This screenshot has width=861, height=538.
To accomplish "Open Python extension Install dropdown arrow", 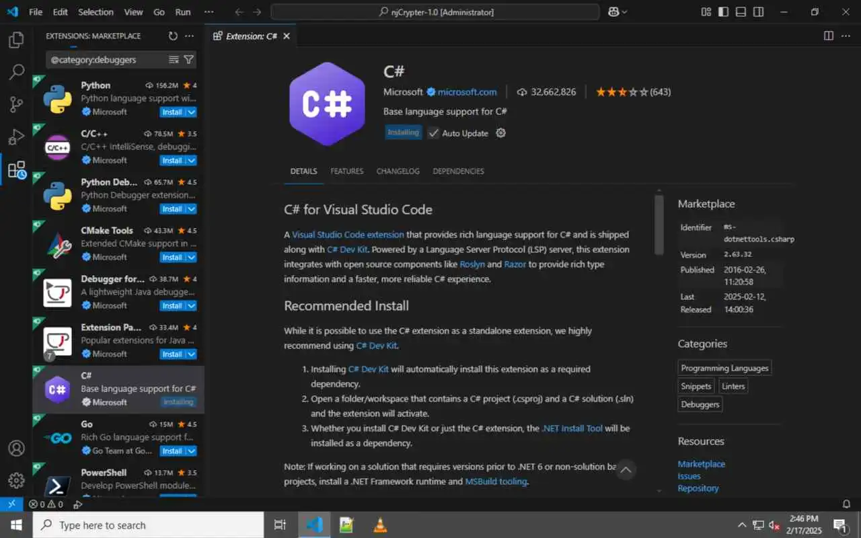I will [x=192, y=112].
